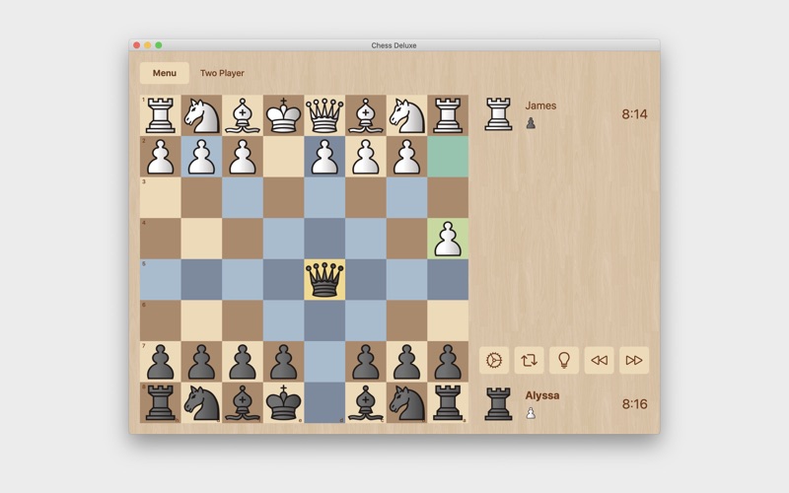Viewport: 789px width, 493px height.
Task: Select the black rook on a8
Action: [x=448, y=403]
